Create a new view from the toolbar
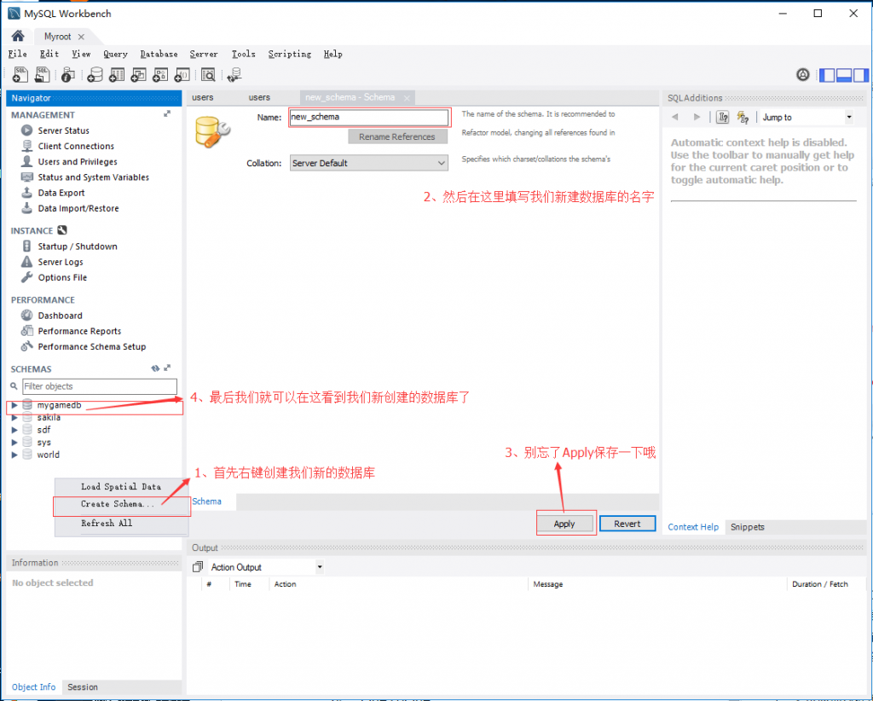The image size is (873, 701). [x=137, y=74]
